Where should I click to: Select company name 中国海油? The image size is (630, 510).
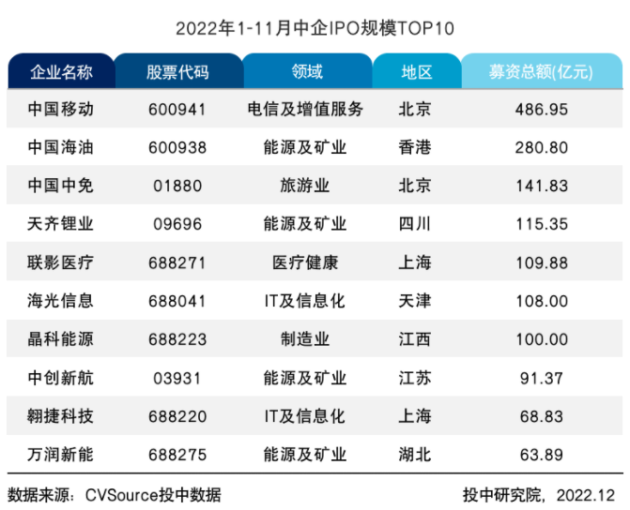pyautogui.click(x=61, y=147)
